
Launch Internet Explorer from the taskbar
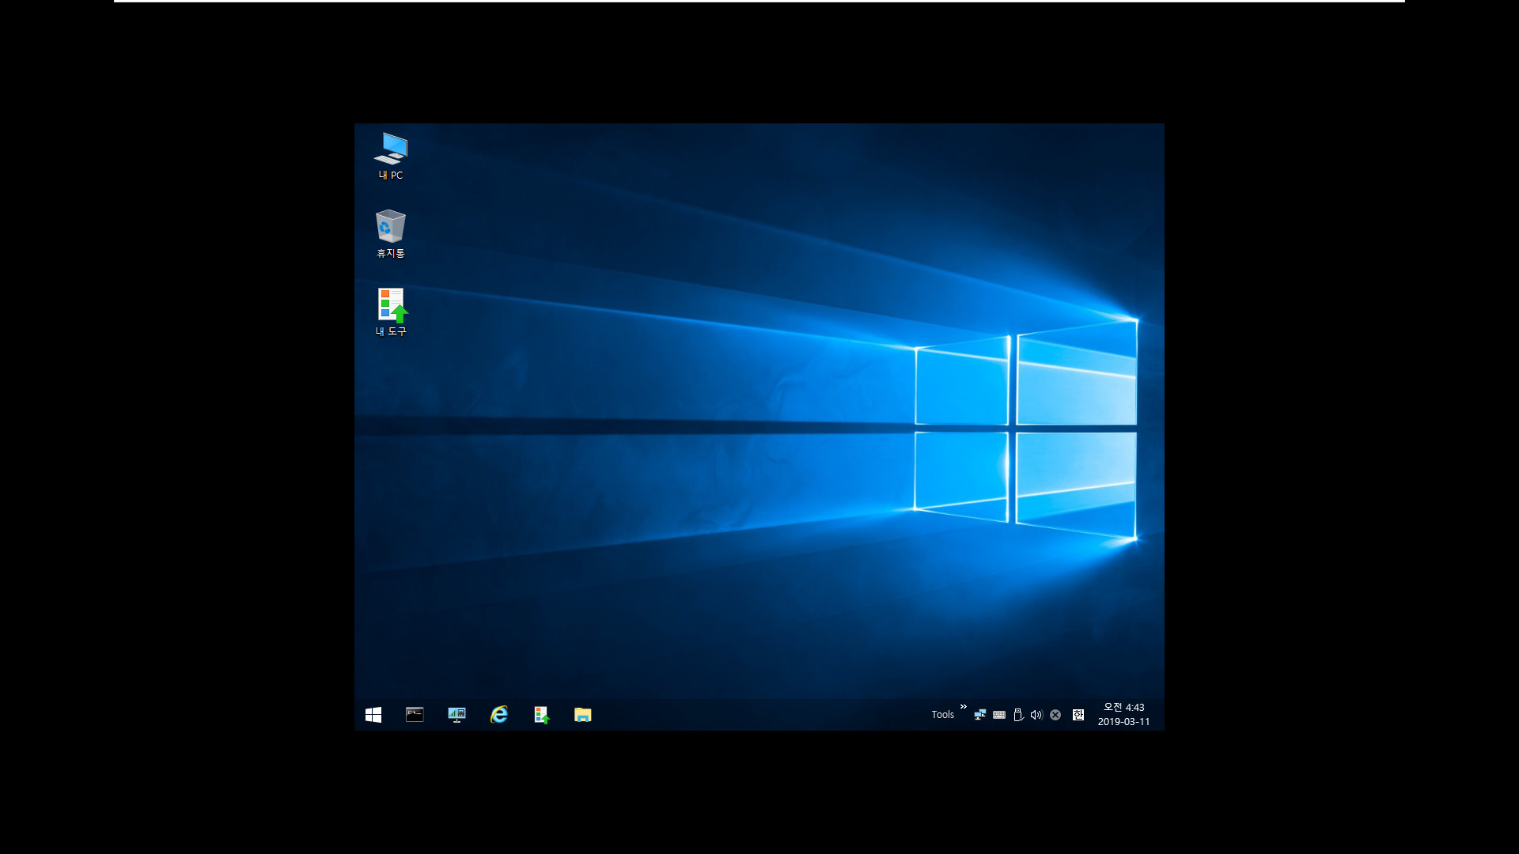pos(498,715)
